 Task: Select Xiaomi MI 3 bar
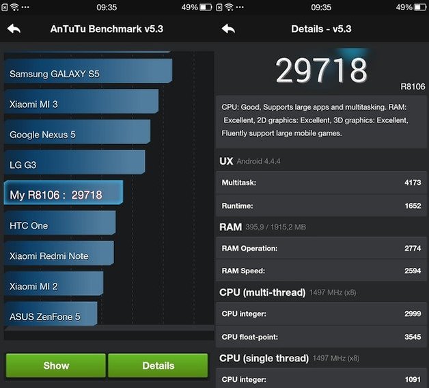81,101
